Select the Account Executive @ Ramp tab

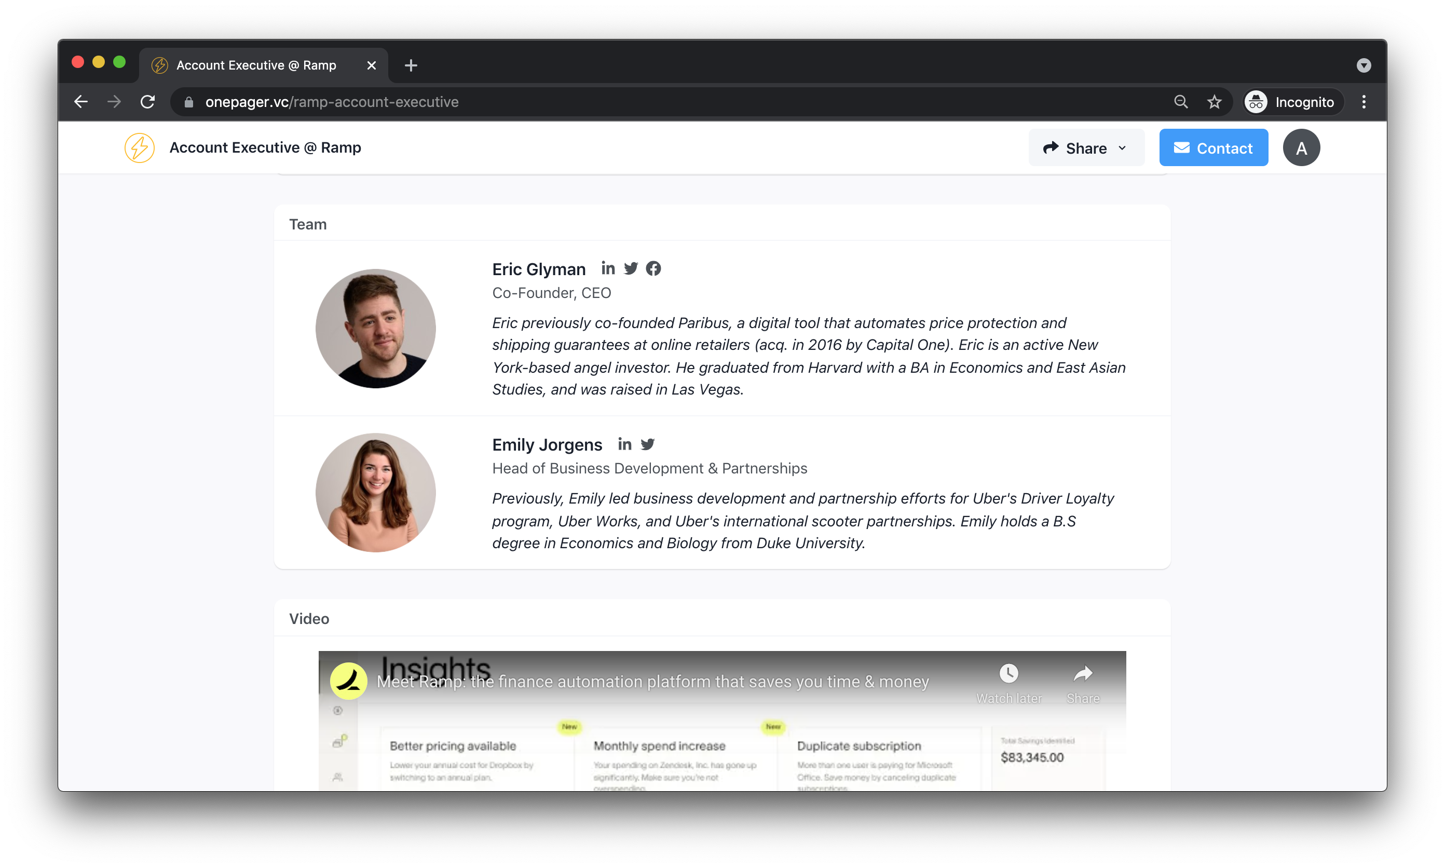[x=256, y=65]
